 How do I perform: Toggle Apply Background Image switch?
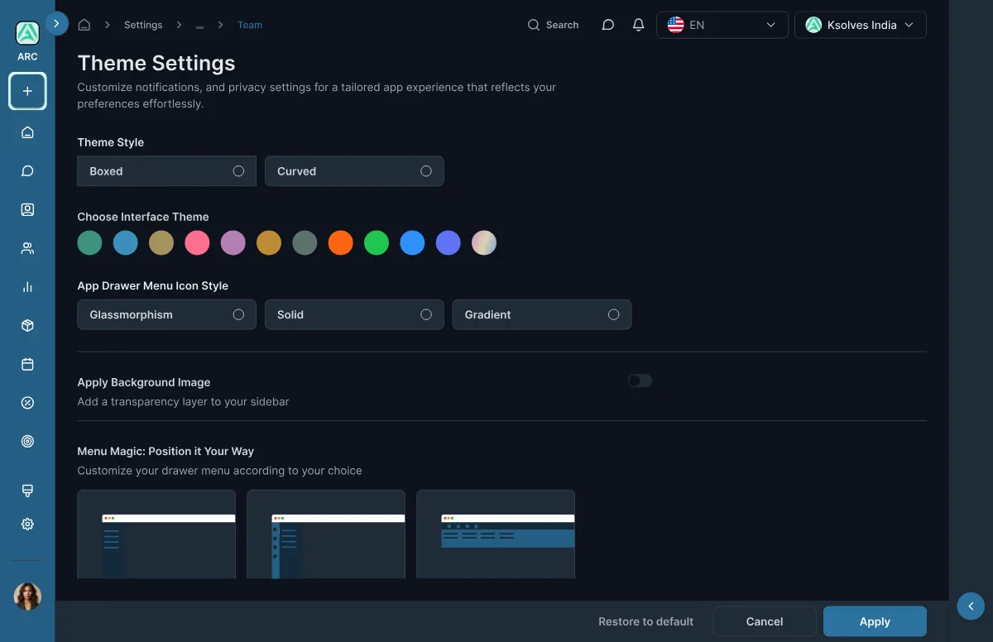coord(640,381)
